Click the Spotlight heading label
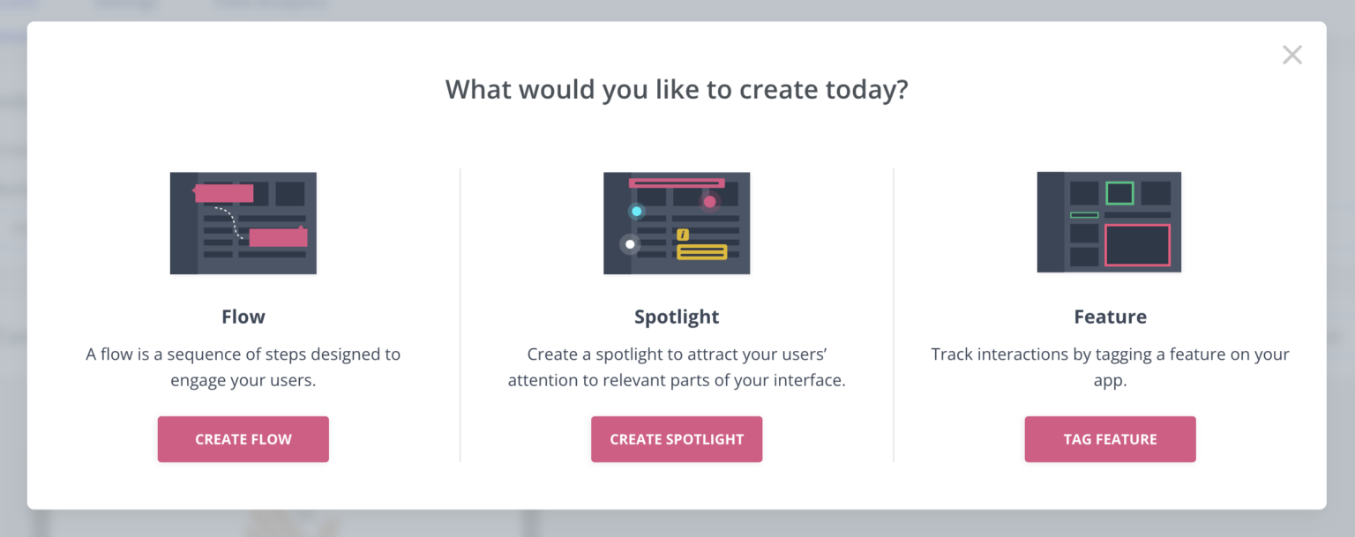Viewport: 1355px width, 537px height. (x=677, y=316)
